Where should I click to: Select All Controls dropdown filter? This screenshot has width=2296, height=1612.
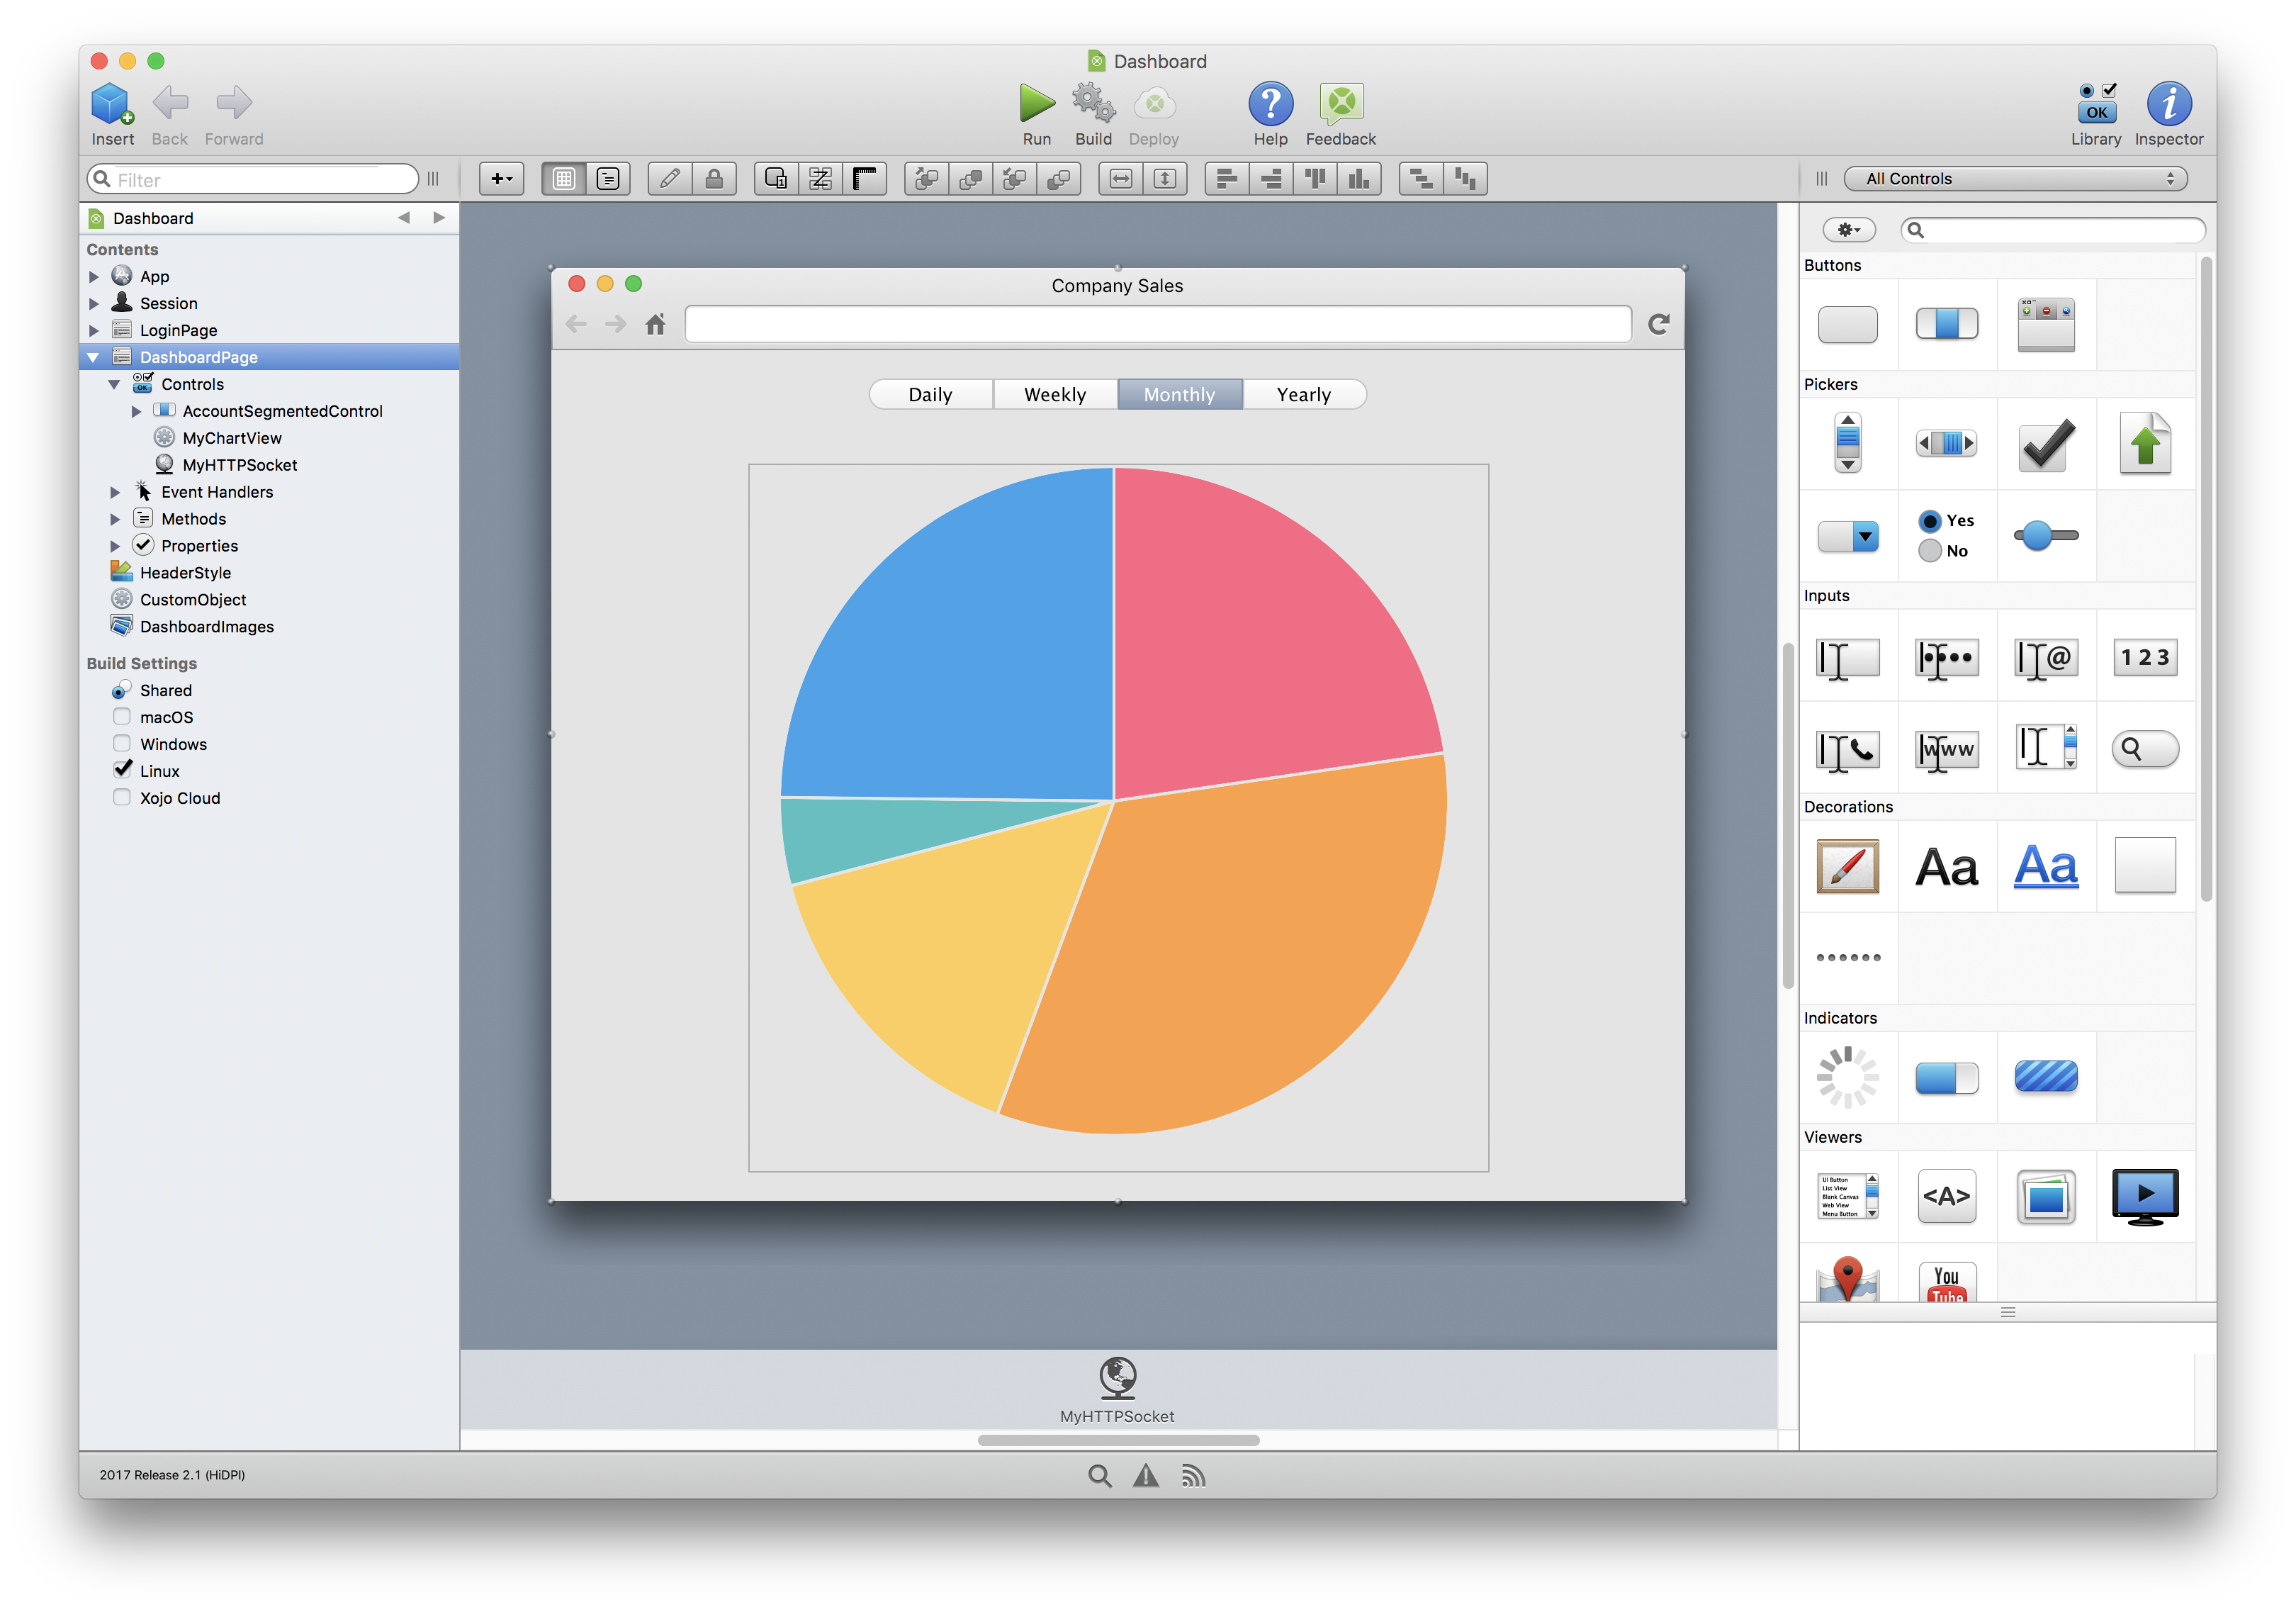[x=2017, y=178]
